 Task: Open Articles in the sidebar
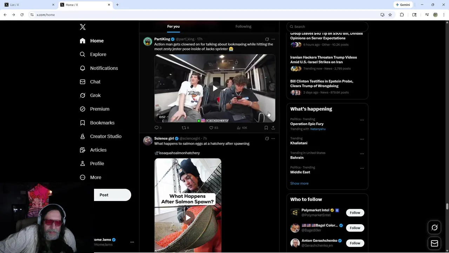coord(93,150)
